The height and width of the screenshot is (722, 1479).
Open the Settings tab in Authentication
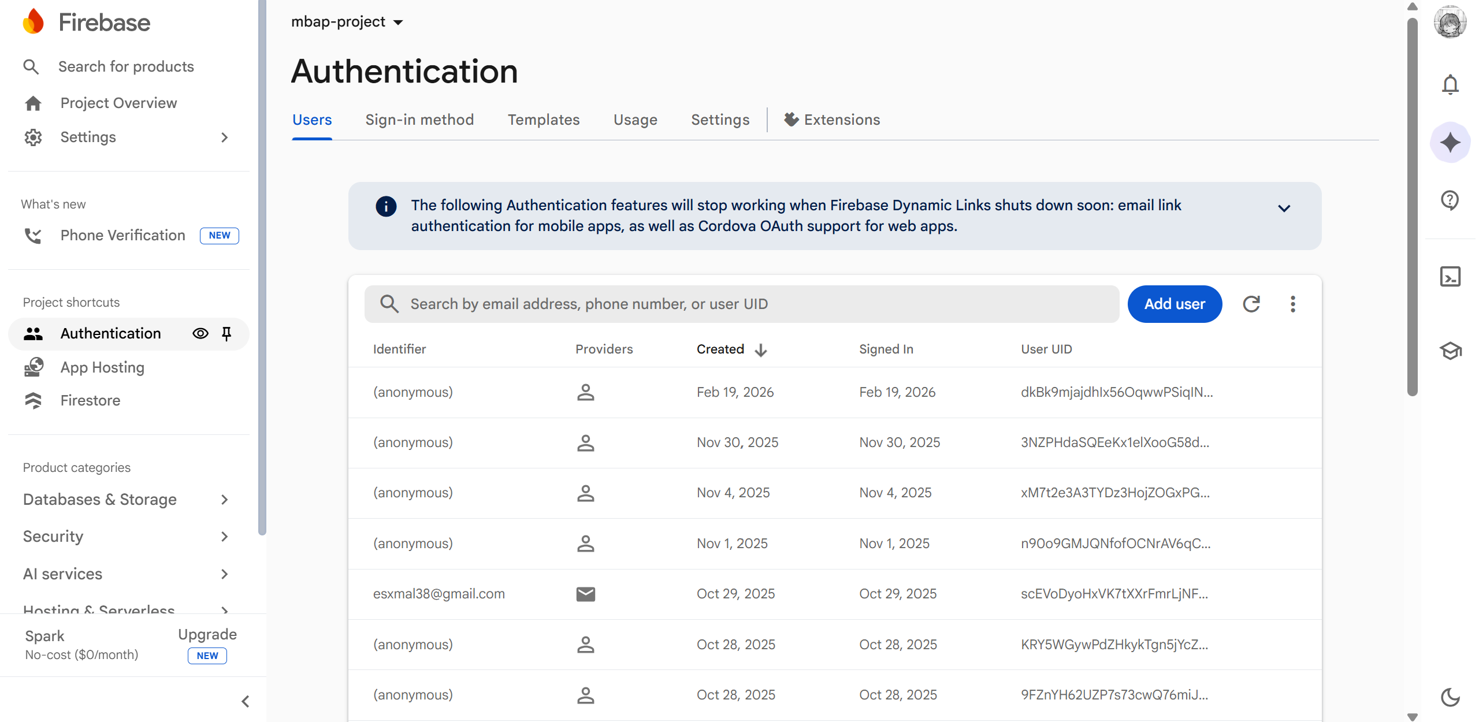pyautogui.click(x=720, y=120)
